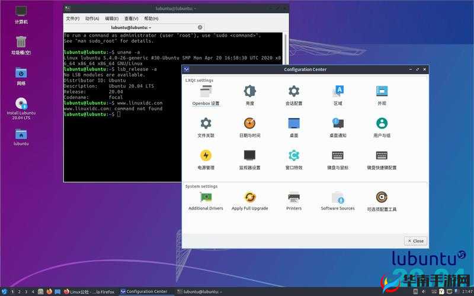
Task: Open the Openbox 设置 item in Configuration Center
Action: (206, 95)
